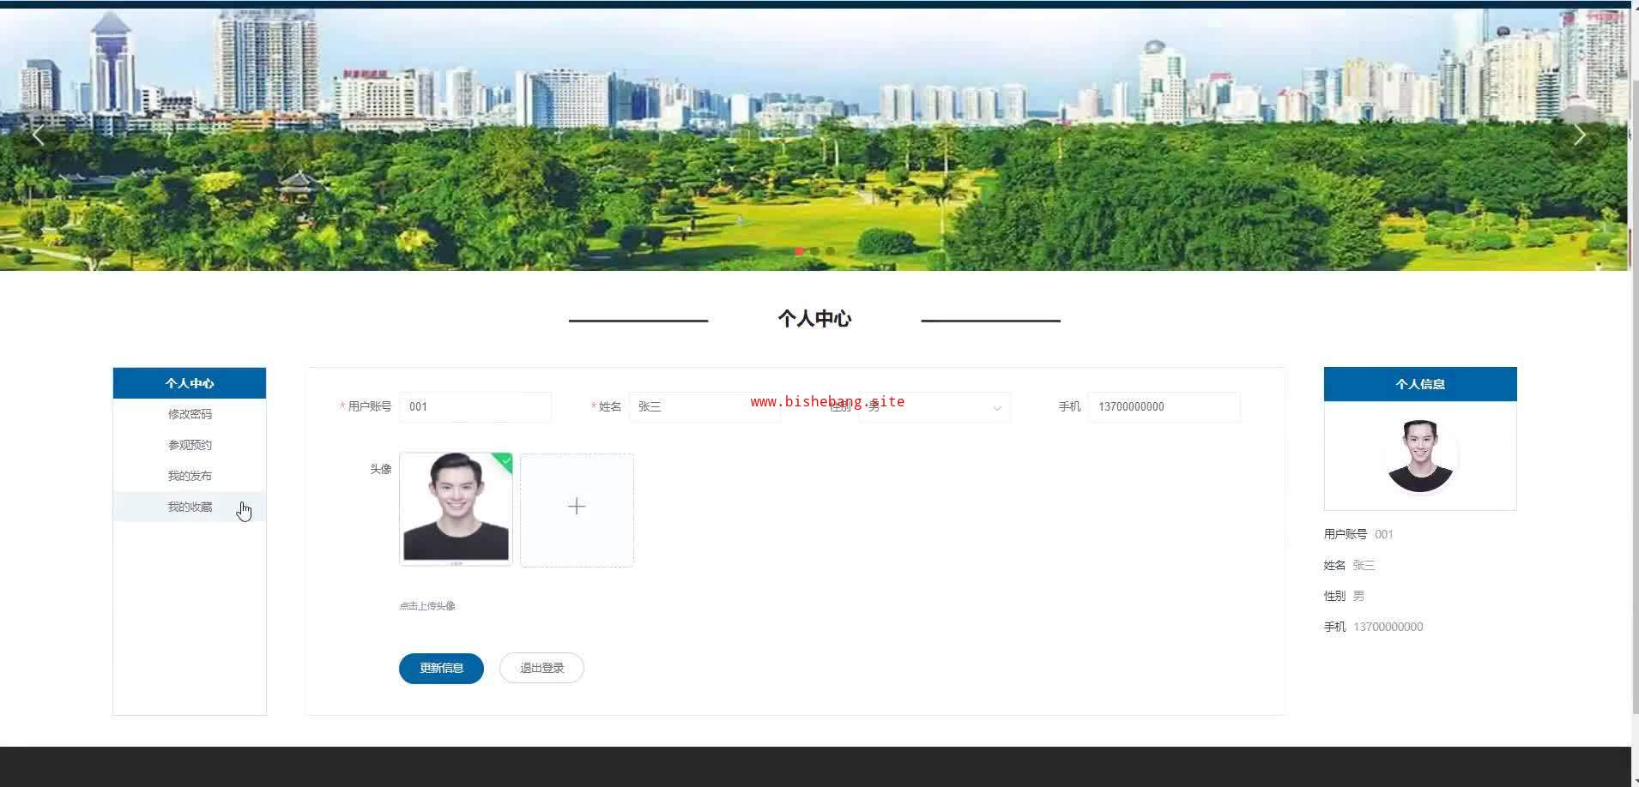Screen dimensions: 1639x787
Task: Click the round profile avatar in 个人信息
Action: [x=1420, y=456]
